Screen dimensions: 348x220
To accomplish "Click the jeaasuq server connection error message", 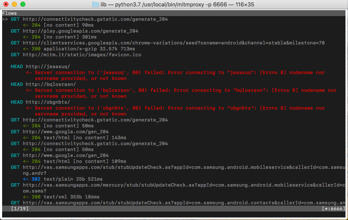I will coord(175,75).
